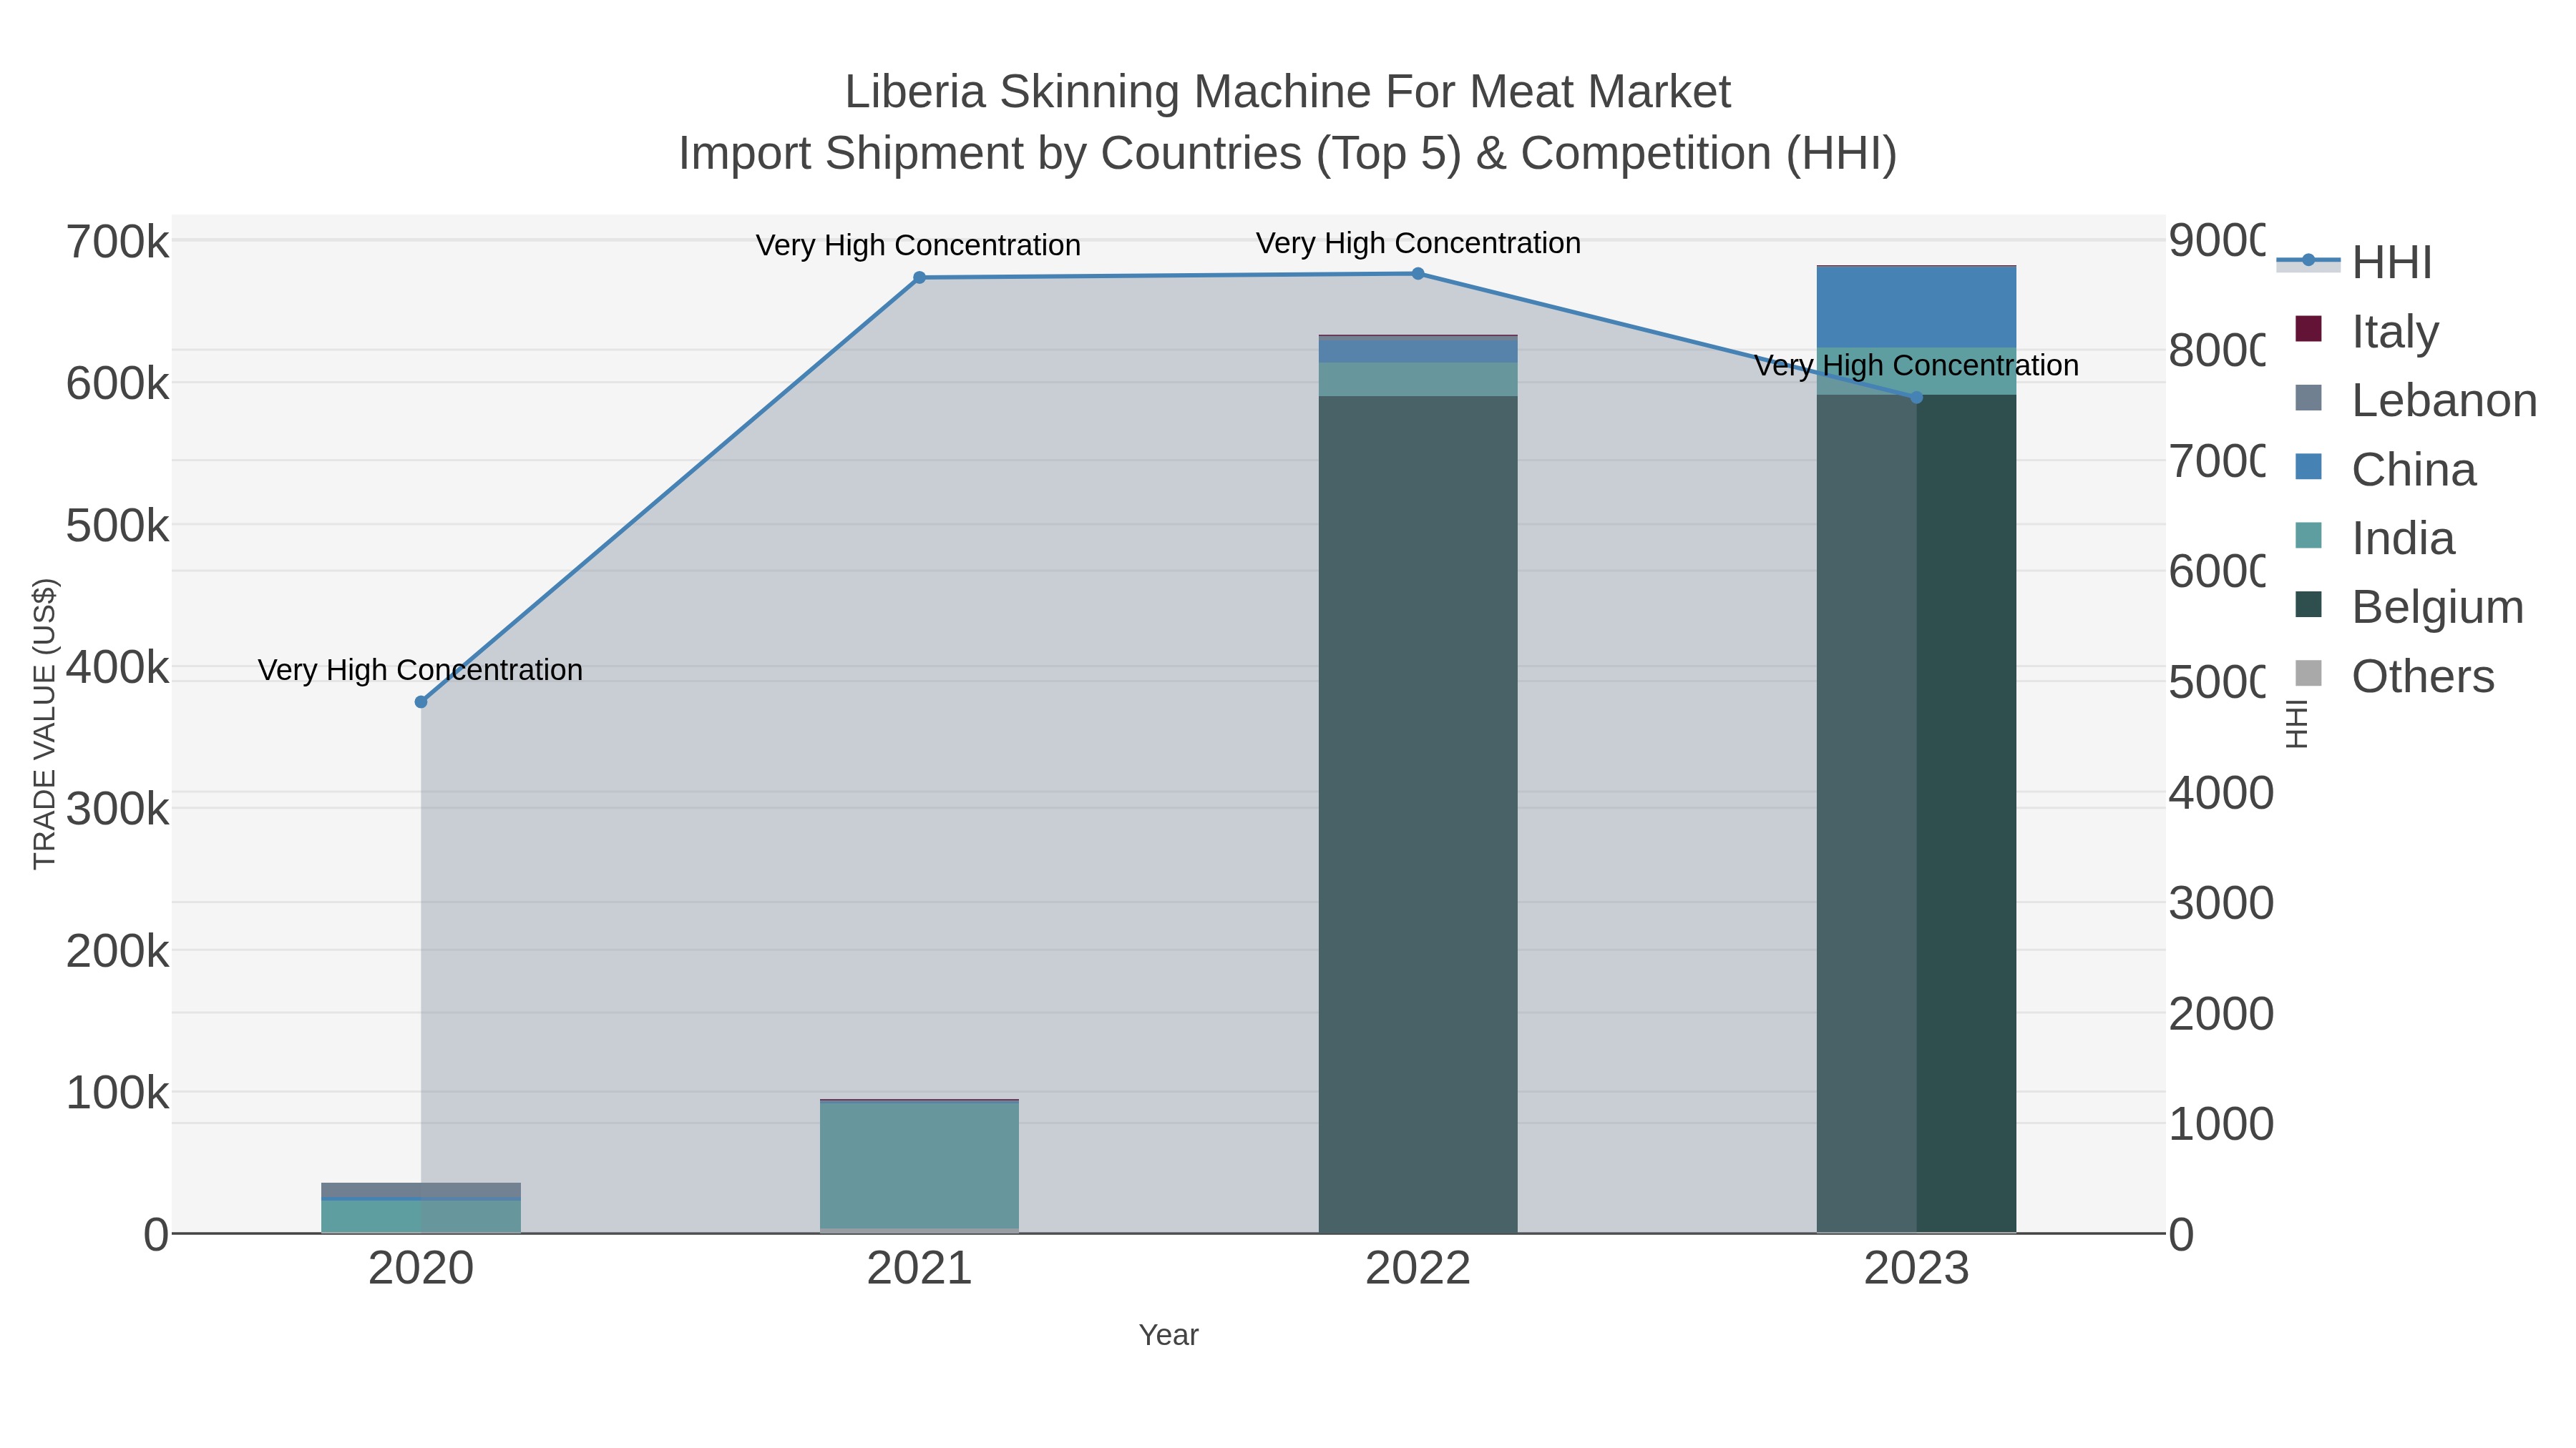This screenshot has width=2576, height=1448.
Task: Click 'Very High Concentration' annotation above 2022
Action: tap(1418, 243)
